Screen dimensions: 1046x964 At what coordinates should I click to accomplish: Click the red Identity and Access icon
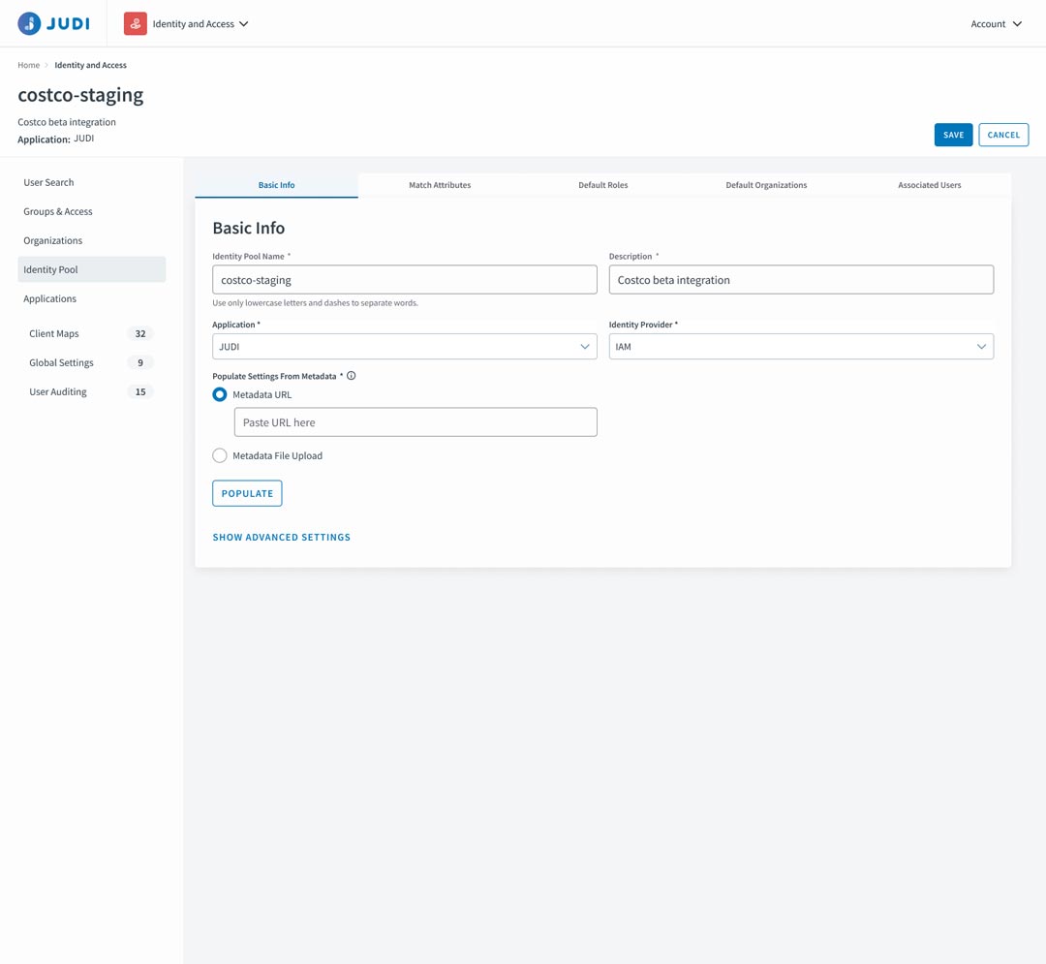pyautogui.click(x=136, y=23)
